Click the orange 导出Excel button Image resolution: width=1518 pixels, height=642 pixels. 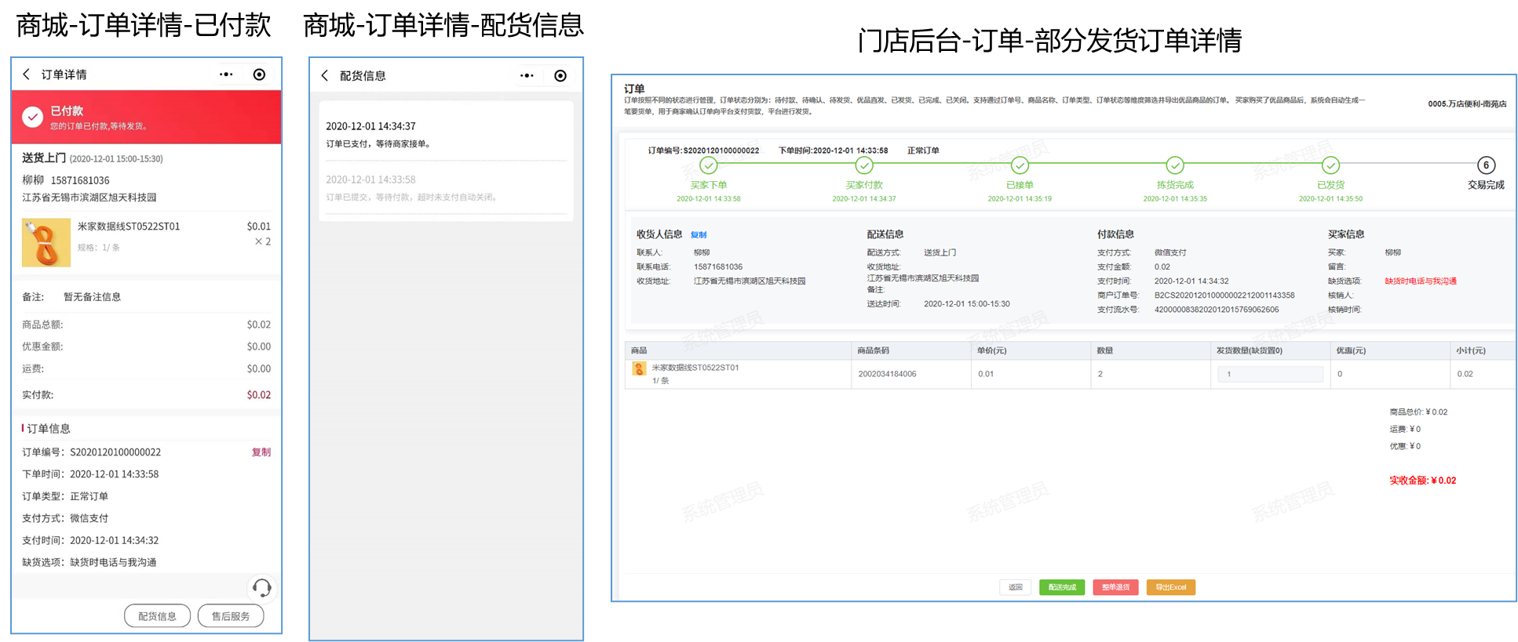(x=1171, y=587)
